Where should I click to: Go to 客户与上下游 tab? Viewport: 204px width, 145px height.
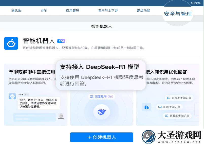[x=108, y=11]
